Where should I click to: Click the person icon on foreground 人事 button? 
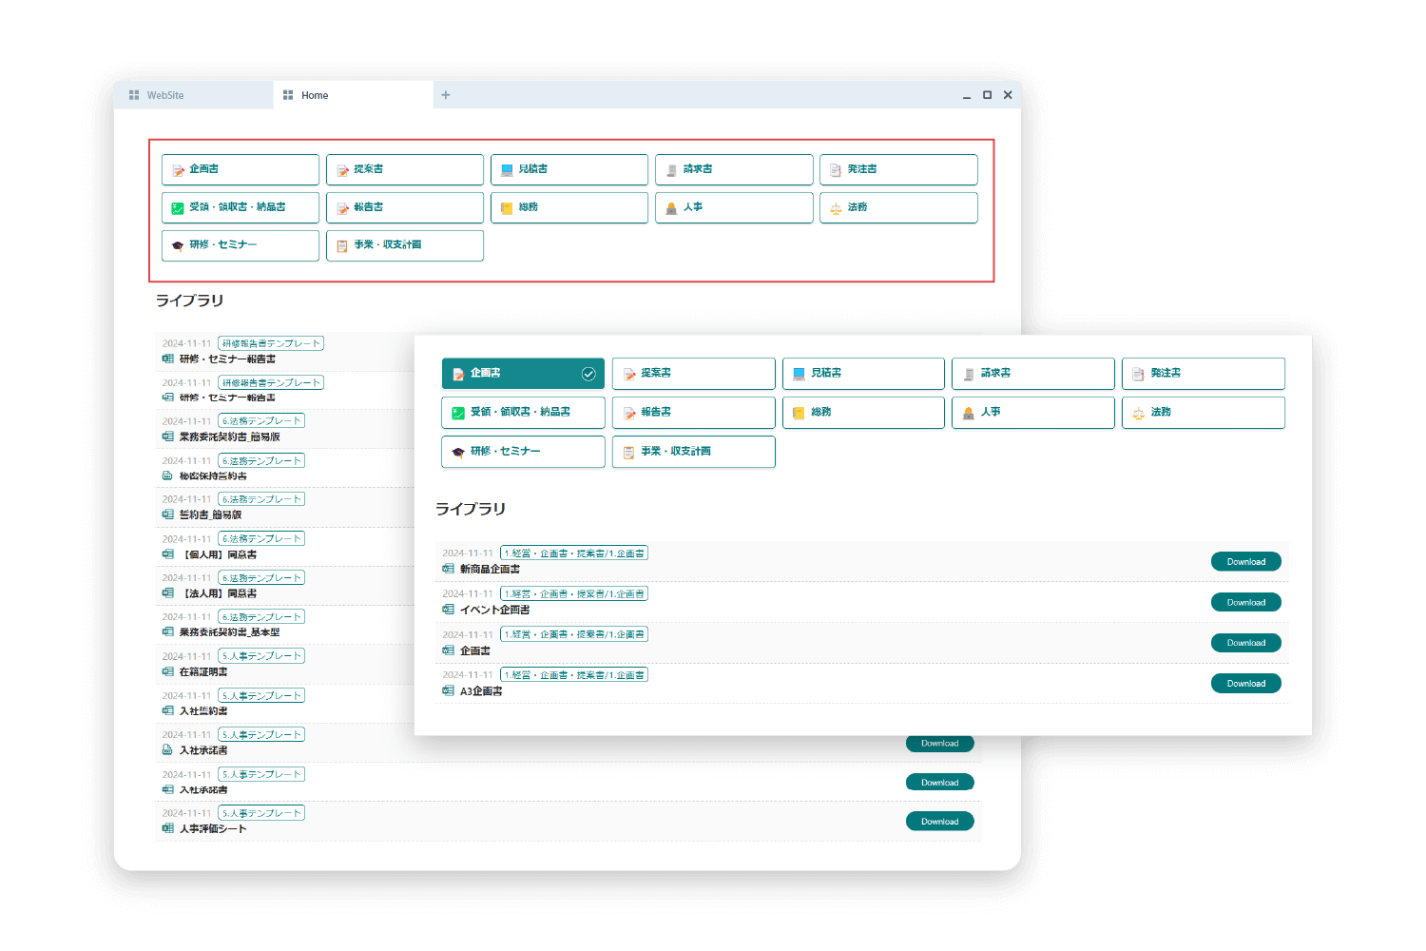[x=968, y=413]
